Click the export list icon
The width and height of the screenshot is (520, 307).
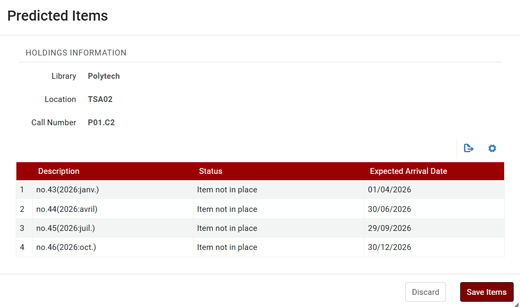click(468, 148)
